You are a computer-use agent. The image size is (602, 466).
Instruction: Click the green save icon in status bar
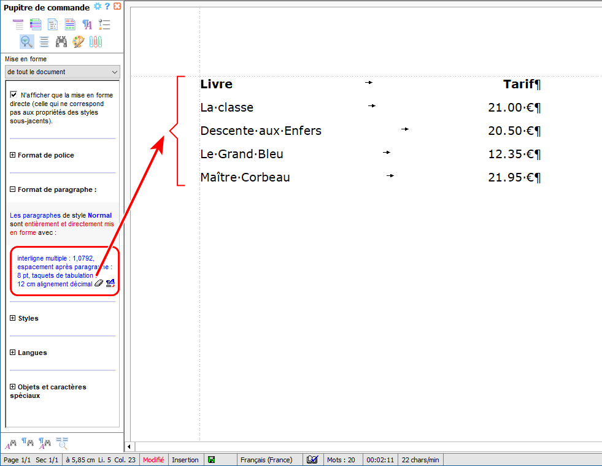click(x=211, y=460)
